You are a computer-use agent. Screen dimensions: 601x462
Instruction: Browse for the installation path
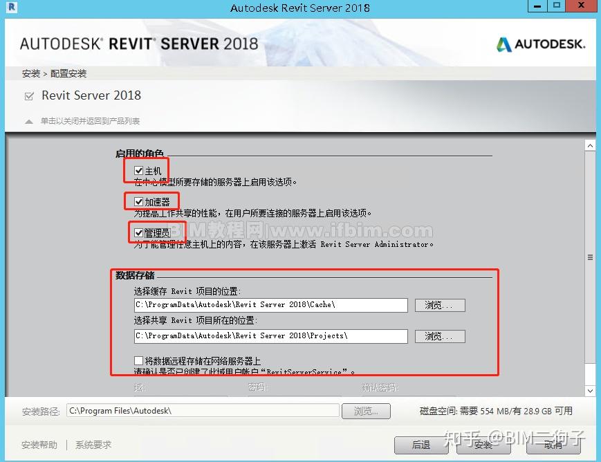coord(367,411)
